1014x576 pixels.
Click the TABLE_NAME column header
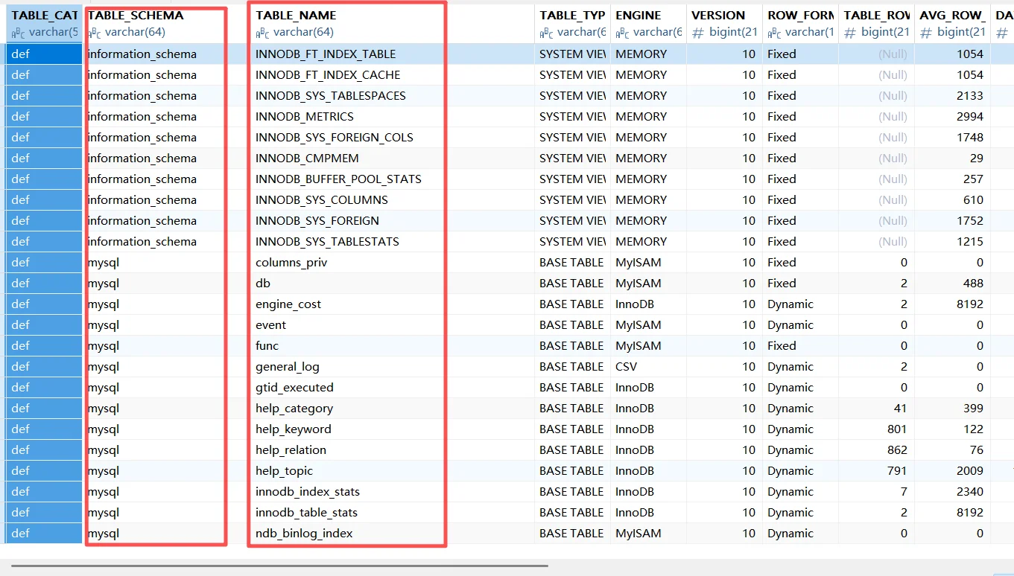coord(296,15)
